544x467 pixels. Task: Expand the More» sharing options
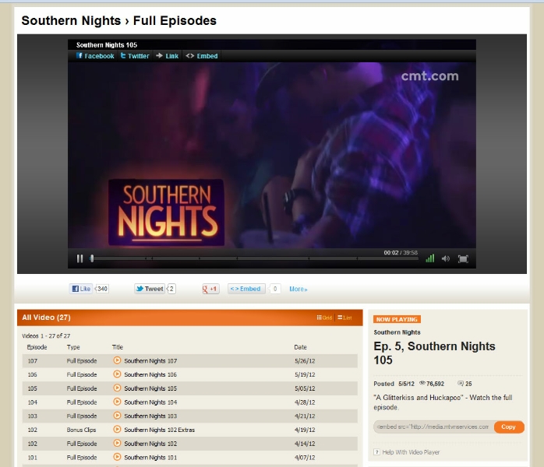pos(298,289)
